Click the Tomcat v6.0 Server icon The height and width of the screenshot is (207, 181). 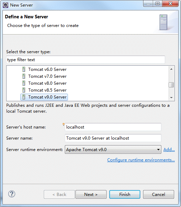(24, 69)
